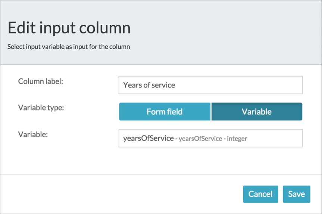
Task: Click the 'Select input variable' subtitle text
Action: [69, 47]
